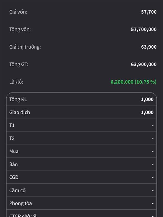Select the Lãi/lỗ label

[16, 82]
